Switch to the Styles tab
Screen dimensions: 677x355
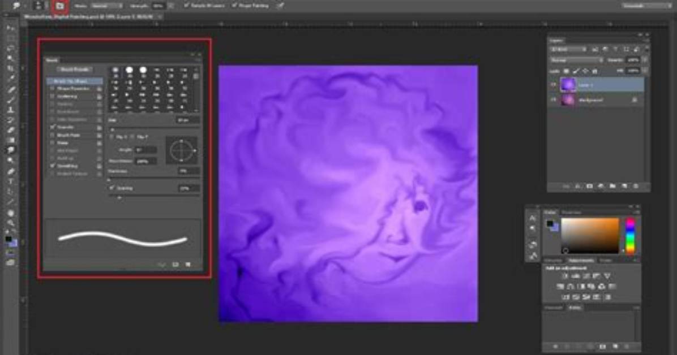[606, 261]
